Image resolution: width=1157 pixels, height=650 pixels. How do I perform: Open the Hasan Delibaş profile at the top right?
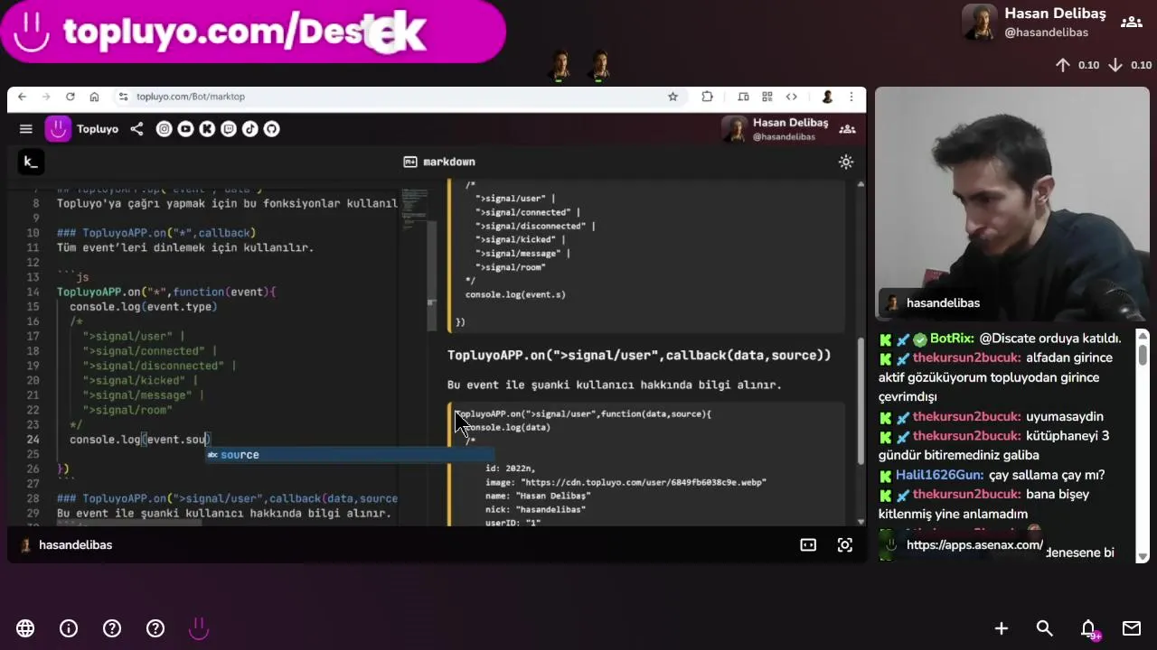(x=1034, y=23)
